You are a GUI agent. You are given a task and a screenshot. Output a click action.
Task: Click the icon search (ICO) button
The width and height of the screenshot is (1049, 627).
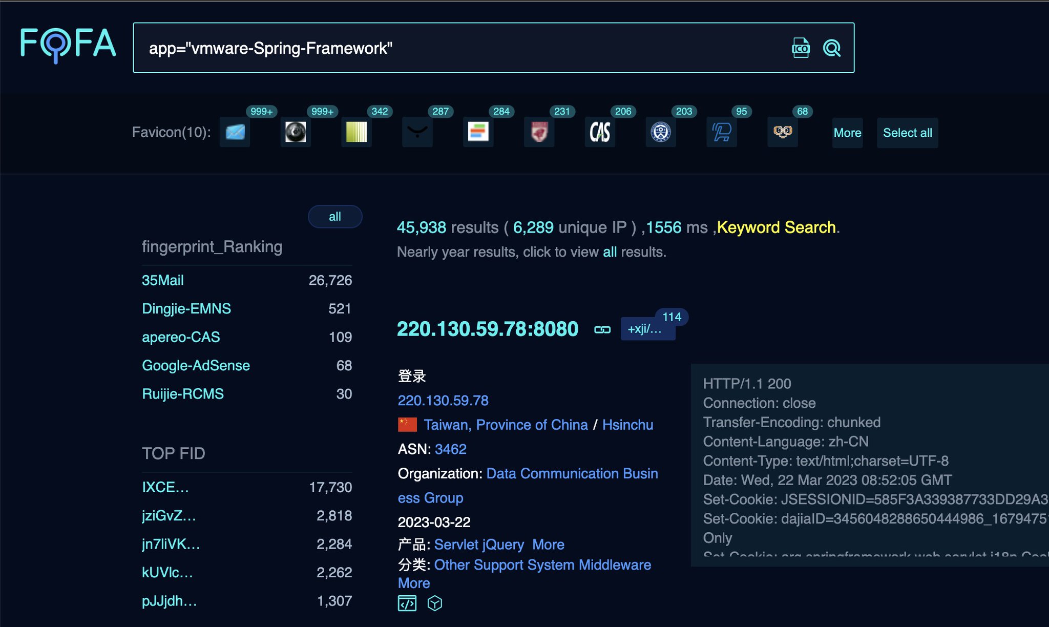801,48
